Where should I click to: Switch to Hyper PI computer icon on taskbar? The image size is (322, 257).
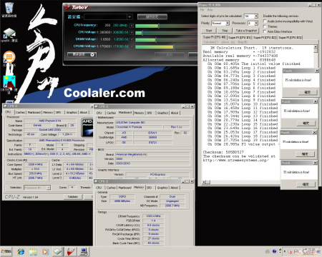(x=84, y=251)
